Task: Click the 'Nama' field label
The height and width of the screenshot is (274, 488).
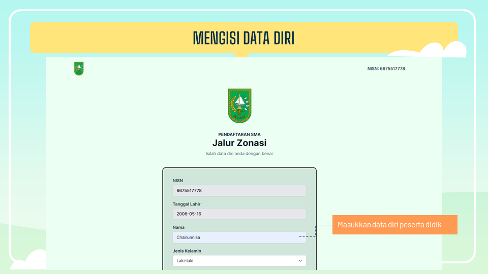Action: (x=178, y=227)
